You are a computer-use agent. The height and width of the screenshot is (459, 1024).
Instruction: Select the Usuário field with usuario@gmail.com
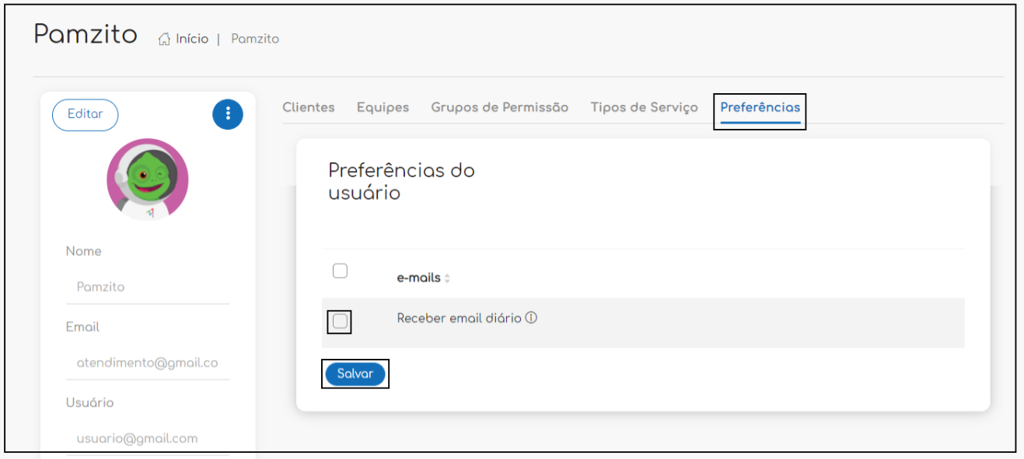click(x=148, y=438)
